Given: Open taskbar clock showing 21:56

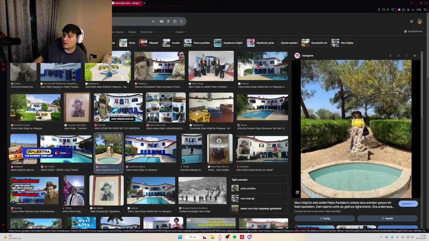Looking at the screenshot, I should point(421,237).
